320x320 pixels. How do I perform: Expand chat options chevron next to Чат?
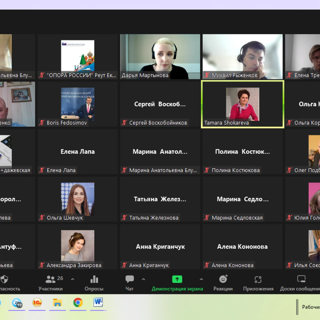pyautogui.click(x=143, y=279)
